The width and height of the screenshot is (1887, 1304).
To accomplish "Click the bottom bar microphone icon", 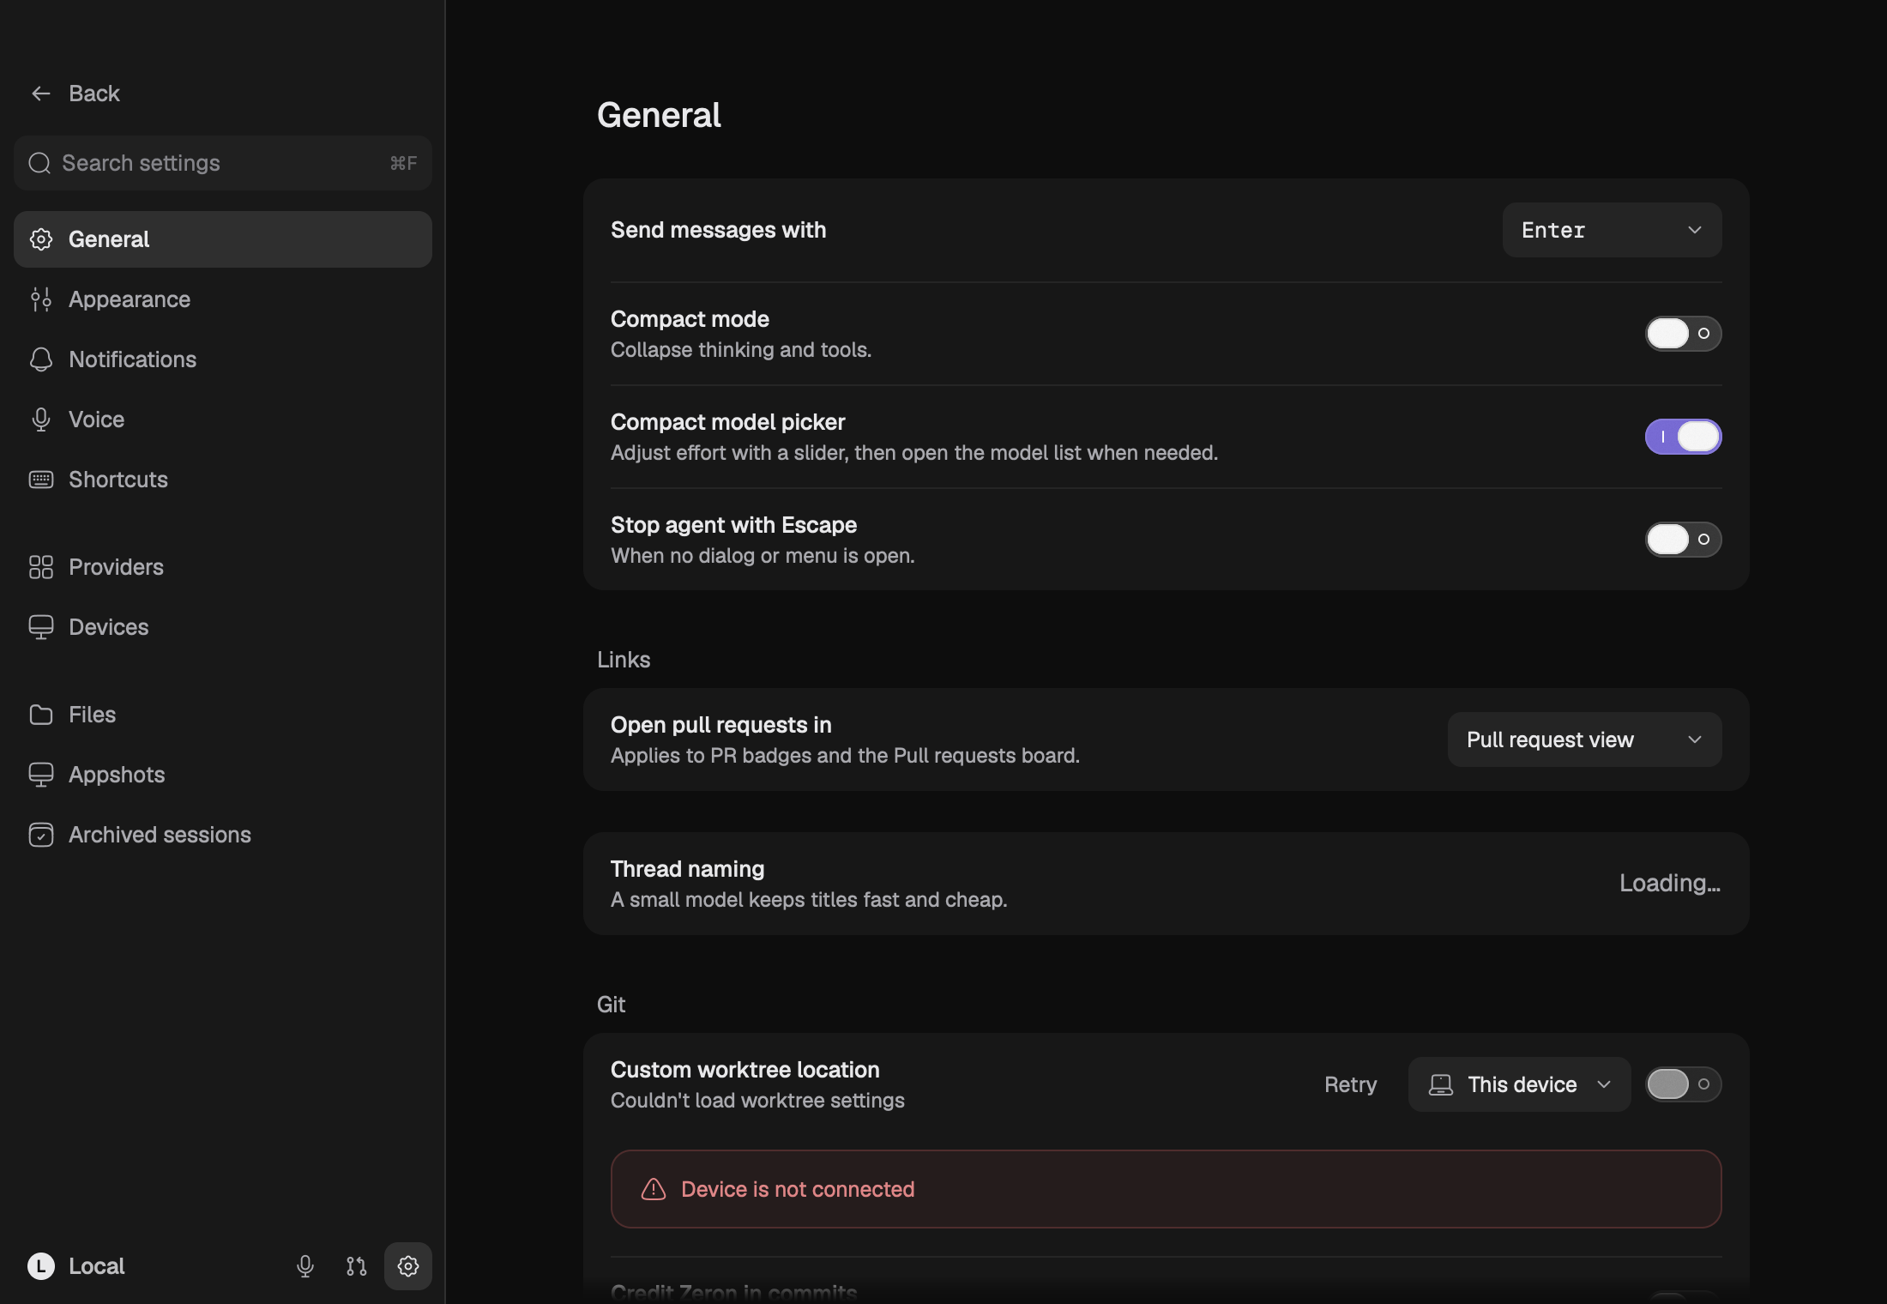I will 305,1266.
